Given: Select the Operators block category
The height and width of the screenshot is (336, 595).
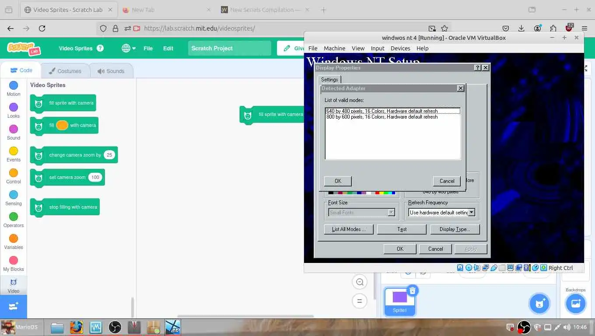Looking at the screenshot, I should tap(14, 217).
